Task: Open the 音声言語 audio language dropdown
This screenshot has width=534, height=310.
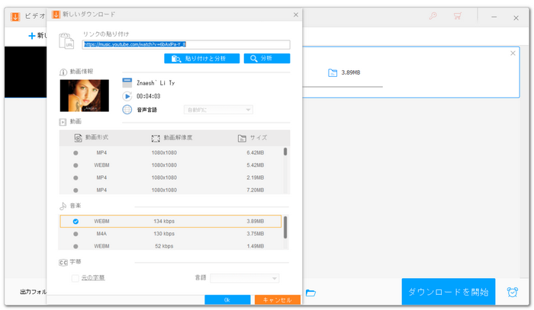Action: [217, 110]
